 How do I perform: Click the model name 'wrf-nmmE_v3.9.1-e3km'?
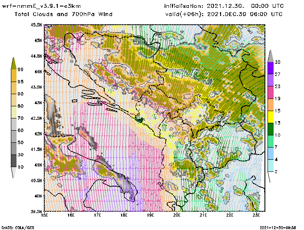41,6
